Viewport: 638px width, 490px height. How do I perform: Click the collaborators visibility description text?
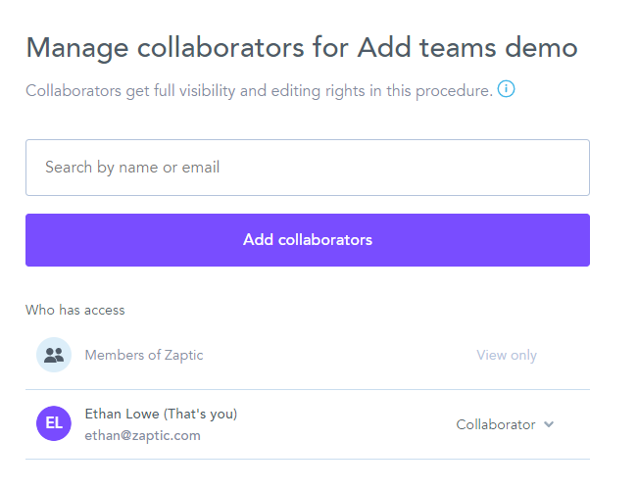259,91
